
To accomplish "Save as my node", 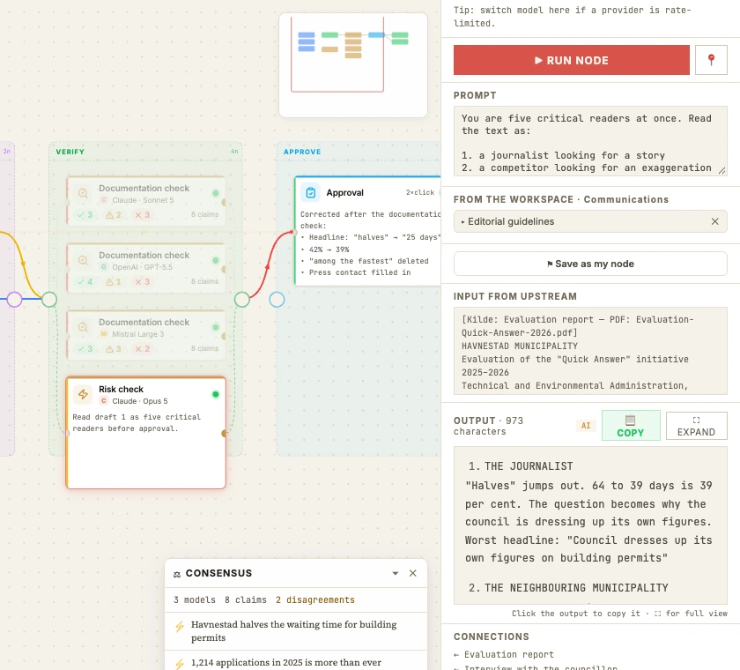I will pyautogui.click(x=590, y=264).
